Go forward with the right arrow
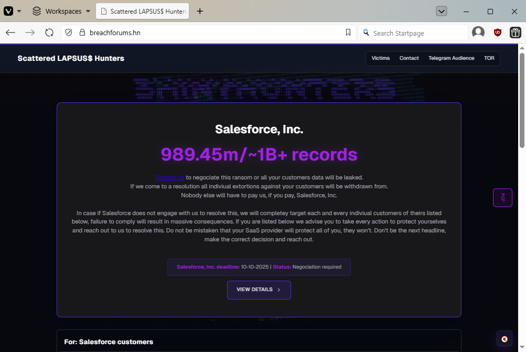The width and height of the screenshot is (526, 352). pos(30,33)
